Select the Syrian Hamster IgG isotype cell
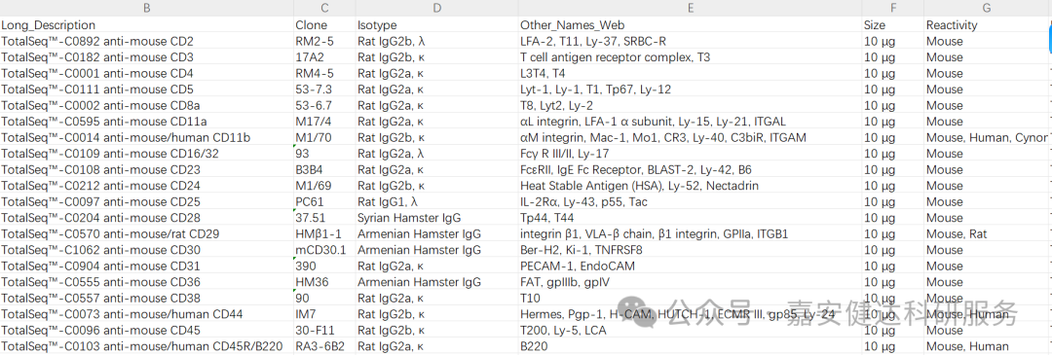Viewport: 1052px width, 355px height. coord(436,218)
